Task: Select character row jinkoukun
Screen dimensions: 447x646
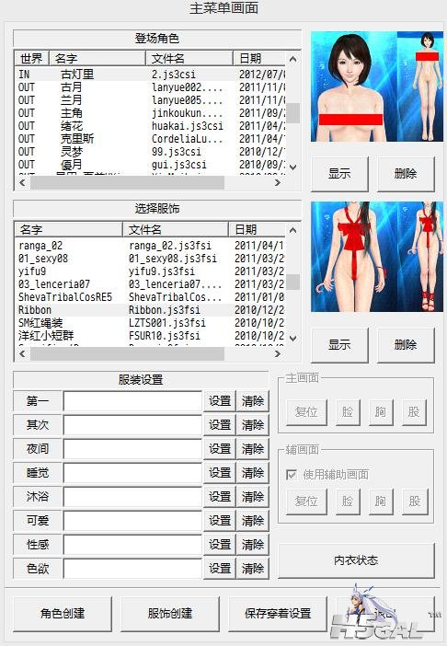Action: (x=150, y=113)
